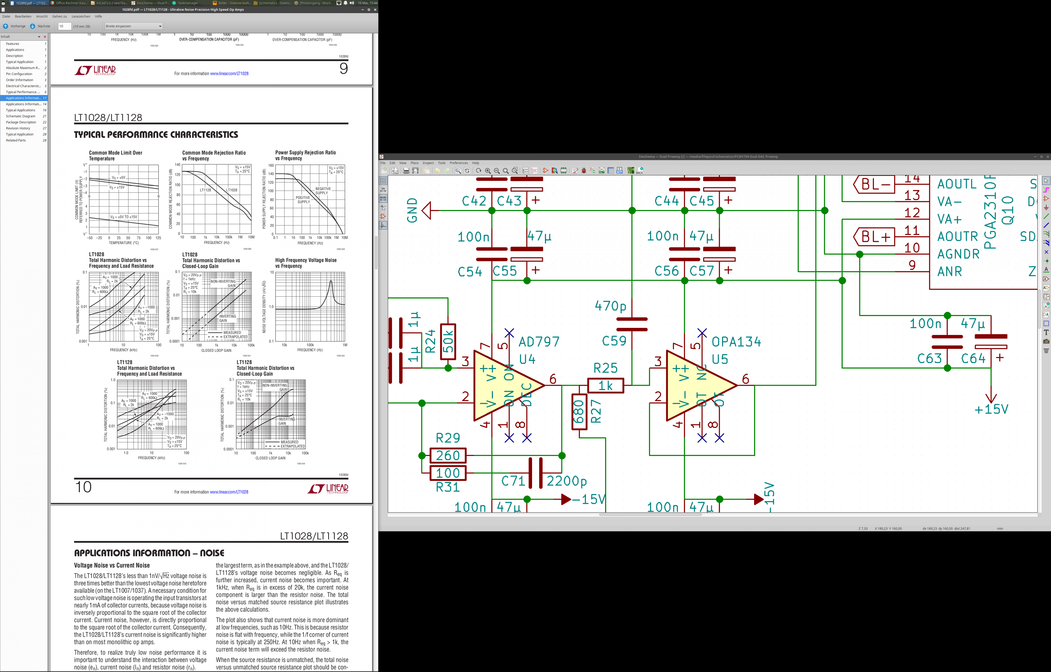
Task: Open Pcbnew board layout icon
Action: [x=631, y=171]
